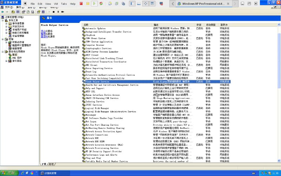Sort by the 名称 column header
This screenshot has height=176, width=281.
(x=117, y=25)
